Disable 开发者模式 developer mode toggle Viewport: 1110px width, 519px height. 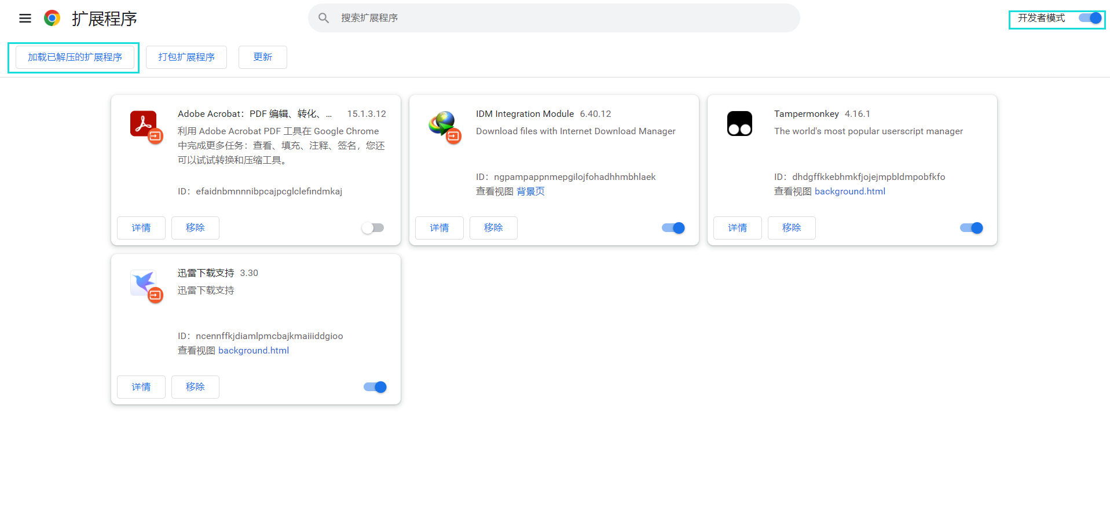tap(1090, 19)
